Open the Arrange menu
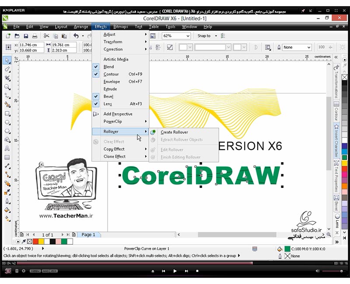Image resolution: width=350 pixels, height=284 pixels. coord(81,27)
